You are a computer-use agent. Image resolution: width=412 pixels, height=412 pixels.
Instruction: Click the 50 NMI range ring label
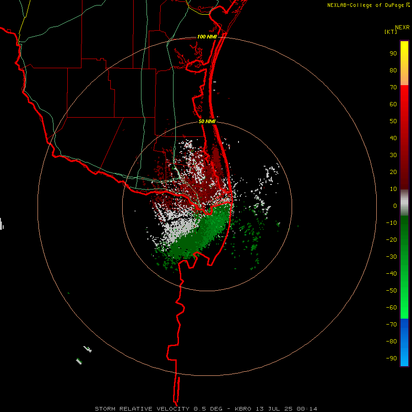(207, 121)
